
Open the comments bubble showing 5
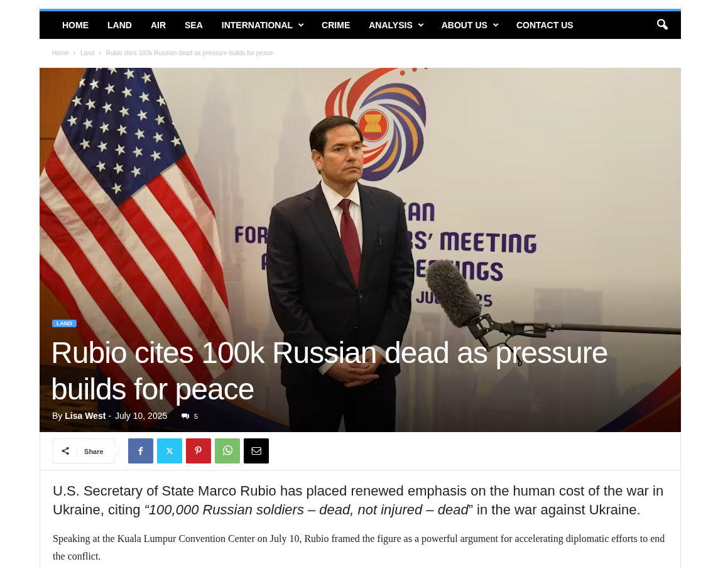pos(190,416)
